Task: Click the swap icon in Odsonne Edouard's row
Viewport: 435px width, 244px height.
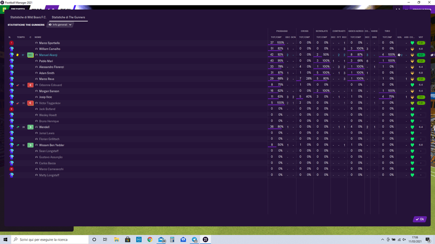Action: pyautogui.click(x=17, y=85)
